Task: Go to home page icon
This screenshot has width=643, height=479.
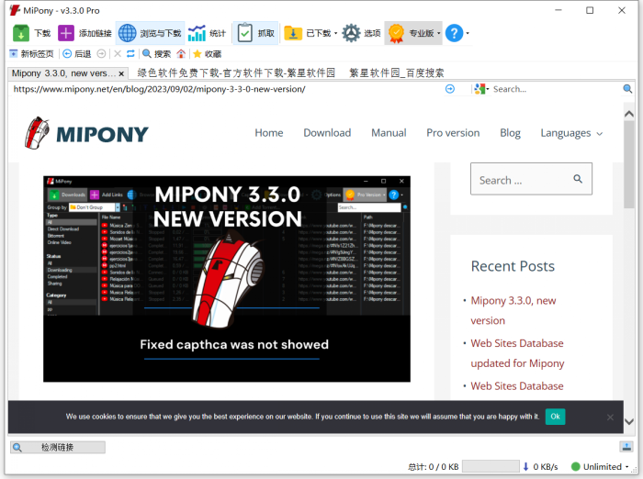Action: coord(181,53)
